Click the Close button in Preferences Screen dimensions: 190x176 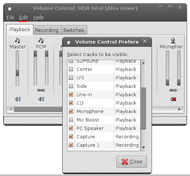click(132, 162)
